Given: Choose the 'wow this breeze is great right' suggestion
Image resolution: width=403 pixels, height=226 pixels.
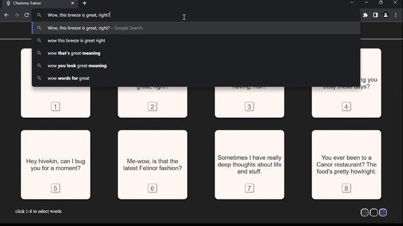Looking at the screenshot, I should click(x=196, y=40).
